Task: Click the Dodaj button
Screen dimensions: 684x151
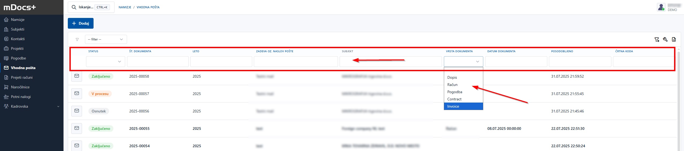Action: click(80, 23)
